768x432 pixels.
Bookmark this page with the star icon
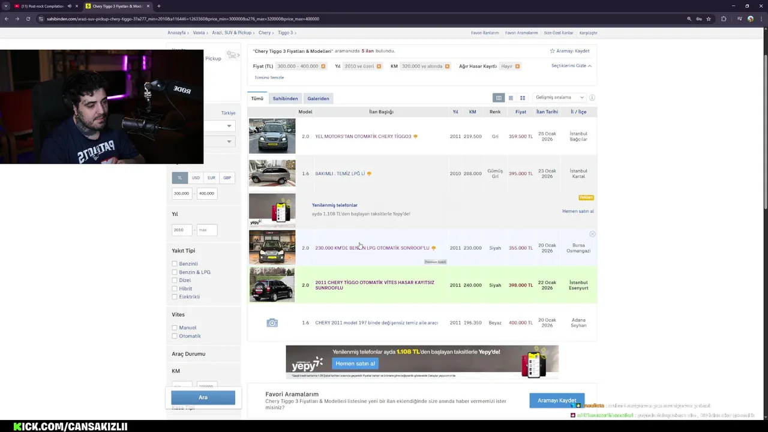[709, 19]
